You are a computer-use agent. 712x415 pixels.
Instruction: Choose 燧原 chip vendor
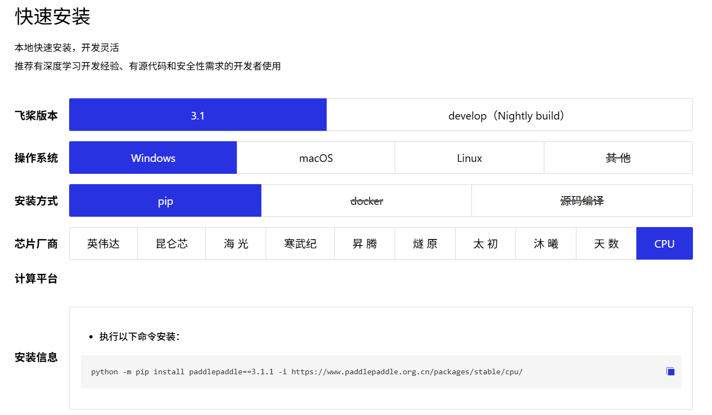(x=425, y=243)
